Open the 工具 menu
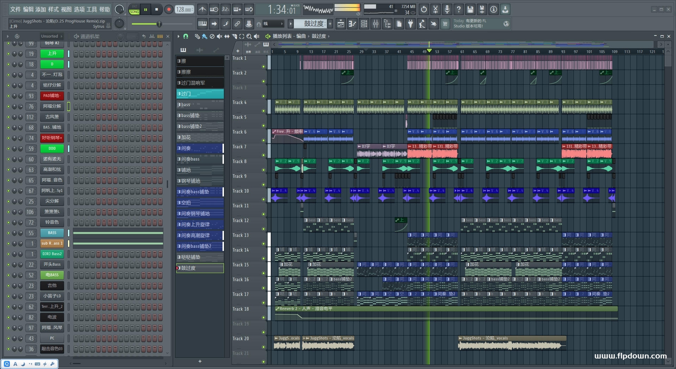The height and width of the screenshot is (369, 676). (x=92, y=9)
